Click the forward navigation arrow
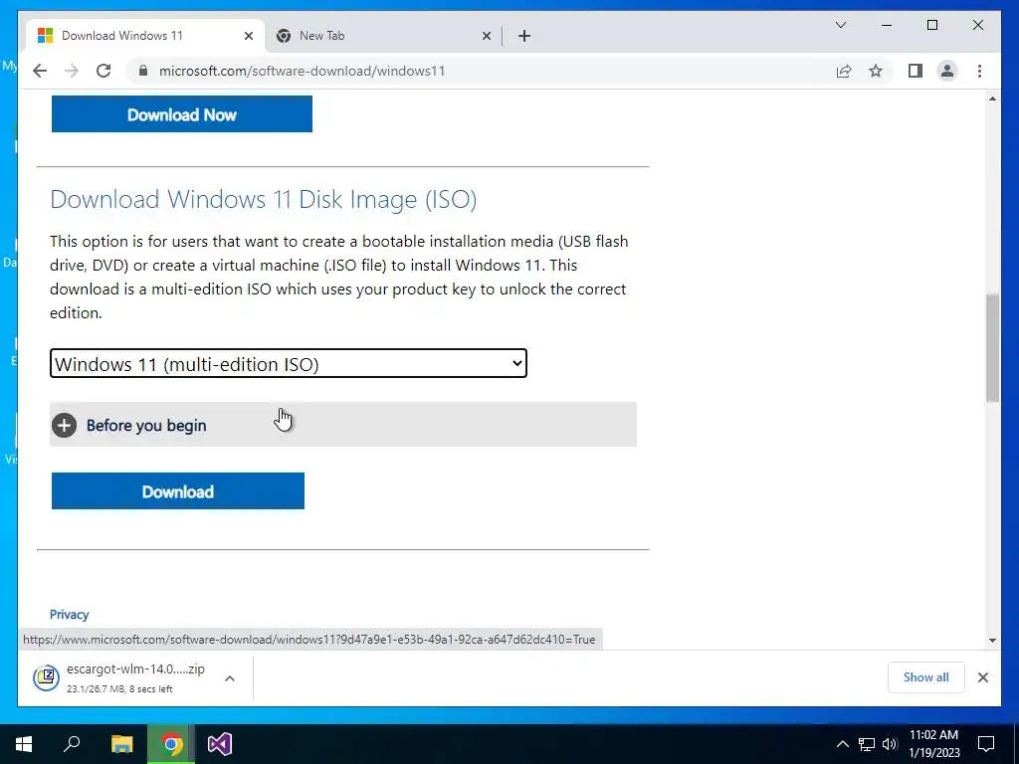The height and width of the screenshot is (764, 1019). click(72, 71)
